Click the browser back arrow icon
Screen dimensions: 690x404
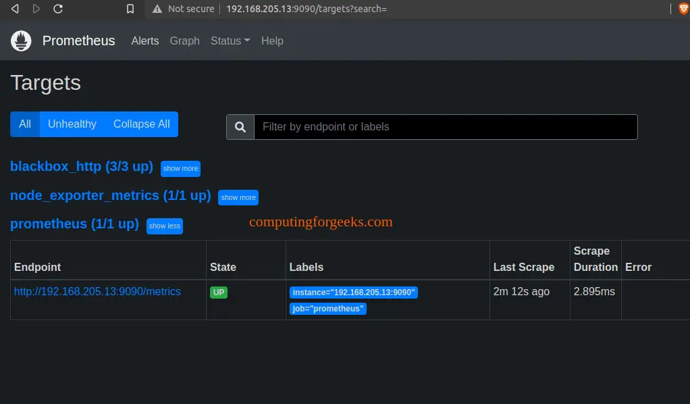pyautogui.click(x=15, y=9)
